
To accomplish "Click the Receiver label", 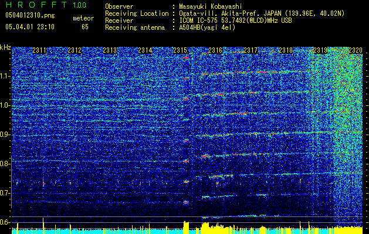I will click(119, 20).
